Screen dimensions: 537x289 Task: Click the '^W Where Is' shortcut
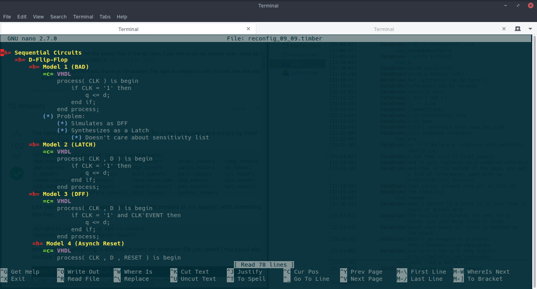point(133,272)
